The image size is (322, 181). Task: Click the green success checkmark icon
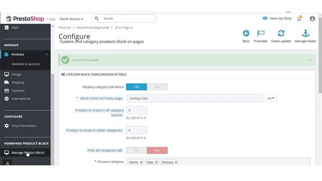pyautogui.click(x=65, y=60)
